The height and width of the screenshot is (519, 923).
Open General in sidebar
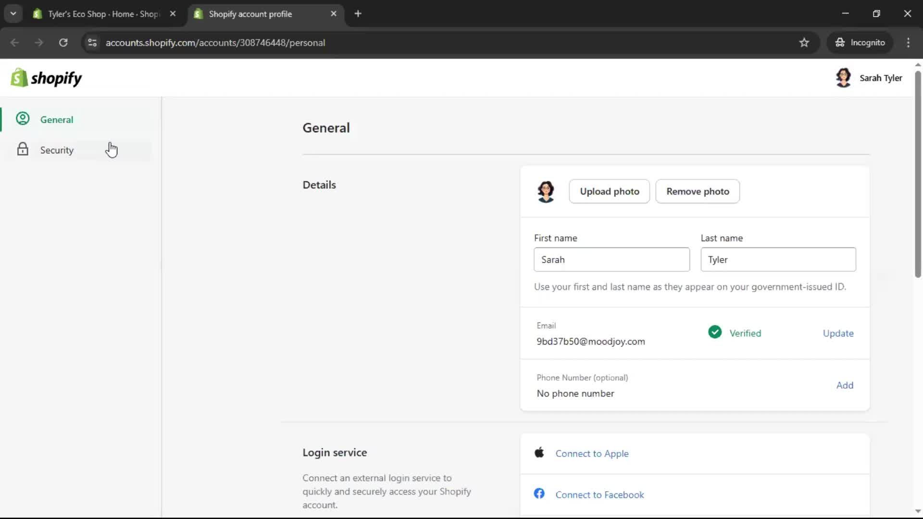(x=57, y=120)
